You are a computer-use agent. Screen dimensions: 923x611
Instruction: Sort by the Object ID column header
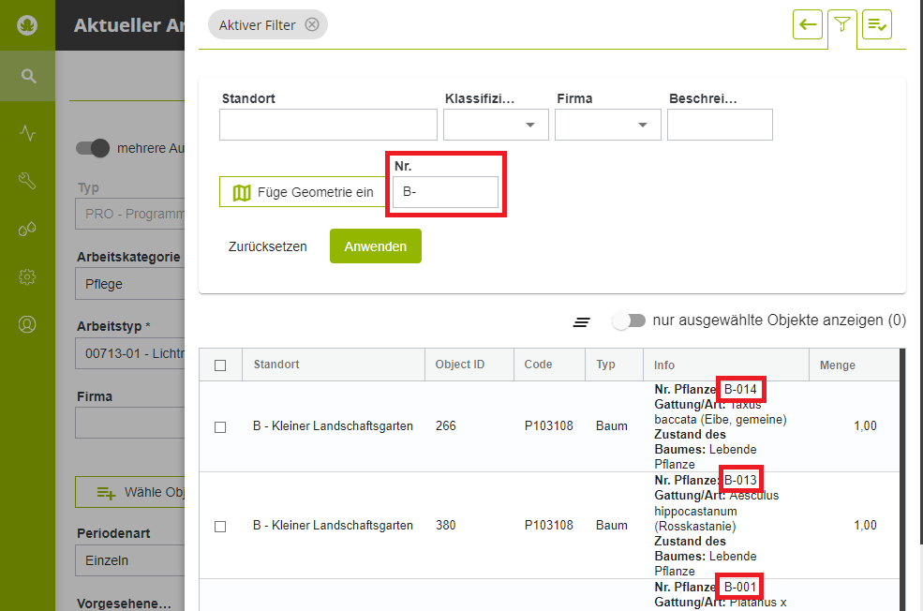tap(460, 365)
